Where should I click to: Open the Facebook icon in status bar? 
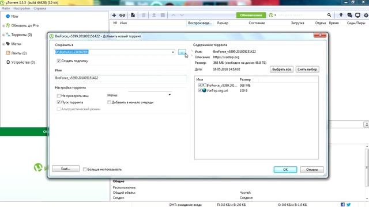[342, 205]
